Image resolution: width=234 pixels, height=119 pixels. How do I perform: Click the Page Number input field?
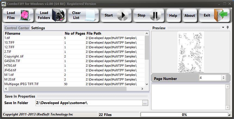pyautogui.click(x=210, y=78)
